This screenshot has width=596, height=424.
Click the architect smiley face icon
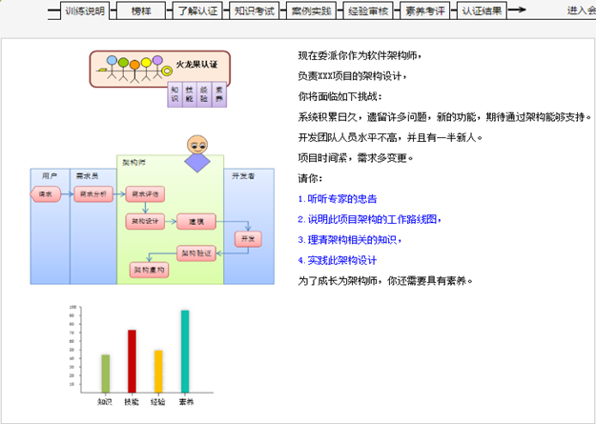tap(197, 146)
